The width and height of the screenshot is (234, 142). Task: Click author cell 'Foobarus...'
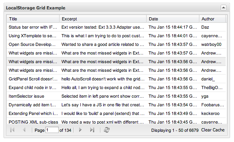point(213,105)
